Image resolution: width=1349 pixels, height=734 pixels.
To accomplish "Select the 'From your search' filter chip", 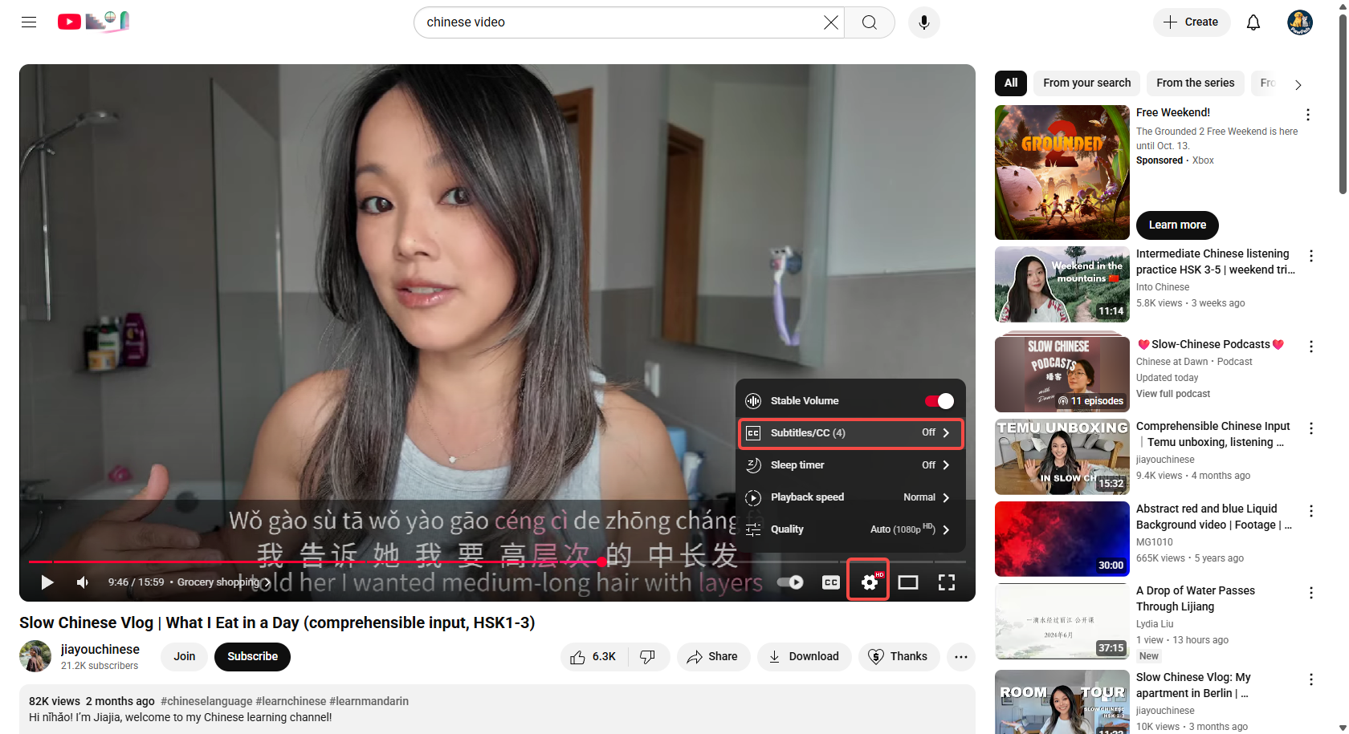I will pyautogui.click(x=1086, y=83).
